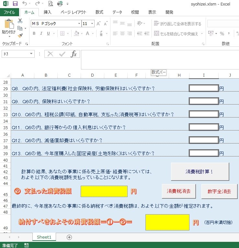Increase indent in alignment group
The height and width of the screenshot is (248, 239).
pyautogui.click(x=147, y=33)
